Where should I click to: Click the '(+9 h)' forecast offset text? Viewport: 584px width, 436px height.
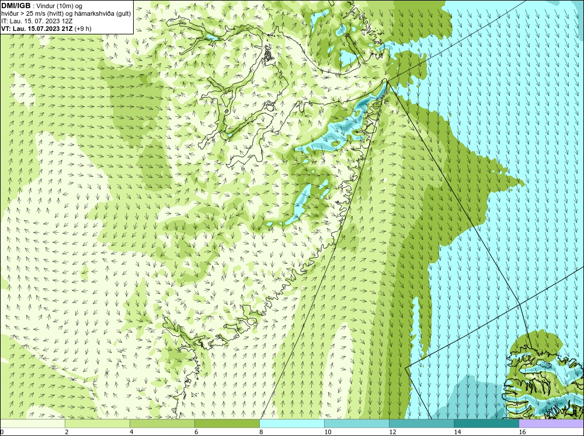click(x=83, y=29)
